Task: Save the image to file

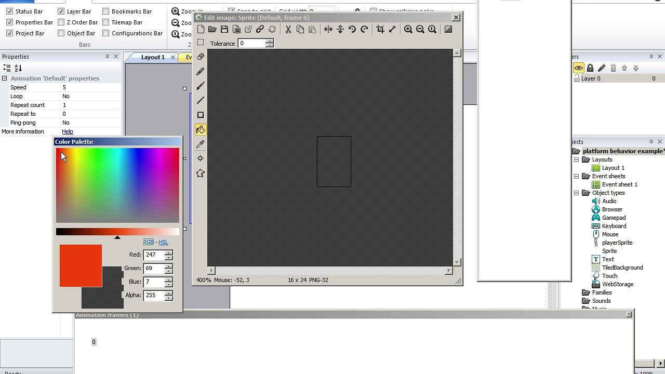Action: click(x=224, y=30)
